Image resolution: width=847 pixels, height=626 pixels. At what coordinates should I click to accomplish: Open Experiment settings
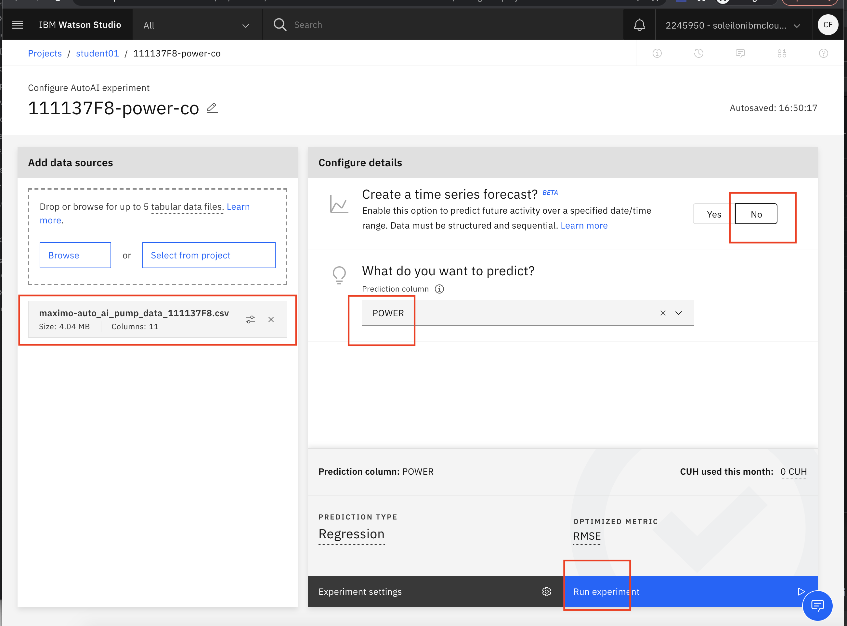(x=435, y=592)
